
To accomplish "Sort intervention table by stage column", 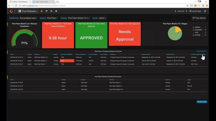I will 189,80.
